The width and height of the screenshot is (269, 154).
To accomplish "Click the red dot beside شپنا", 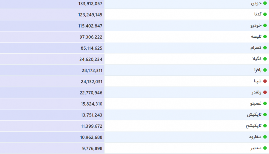I will point(265,81).
